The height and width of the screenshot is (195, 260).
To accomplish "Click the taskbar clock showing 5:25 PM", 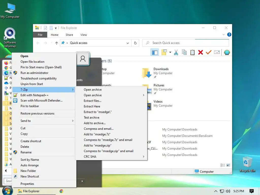I will coord(239,191).
